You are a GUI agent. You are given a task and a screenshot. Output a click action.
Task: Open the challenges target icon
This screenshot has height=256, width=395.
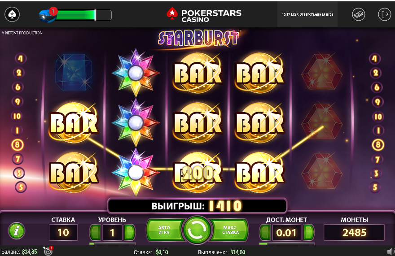48,251
